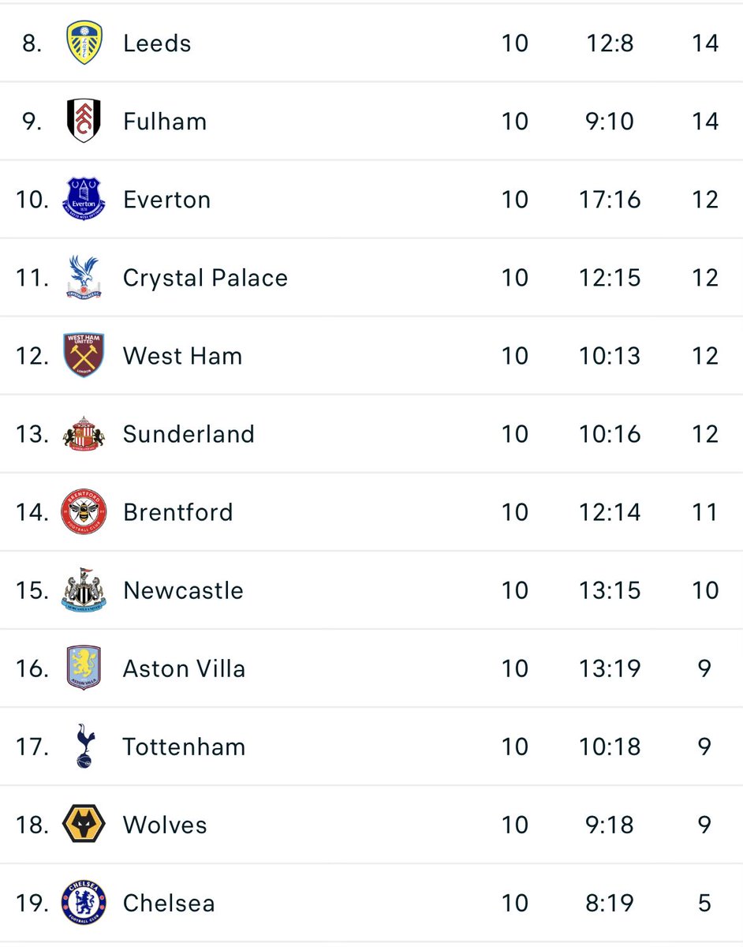Select Everton's 17:16 goals cell
This screenshot has height=947, width=743.
pos(610,199)
